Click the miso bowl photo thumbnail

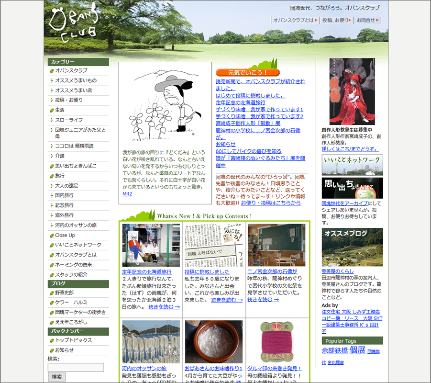pos(214,342)
